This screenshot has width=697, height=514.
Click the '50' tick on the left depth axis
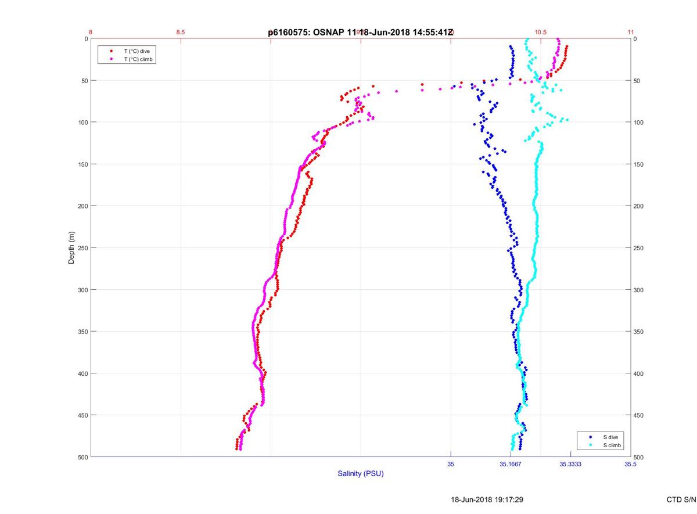tap(84, 81)
